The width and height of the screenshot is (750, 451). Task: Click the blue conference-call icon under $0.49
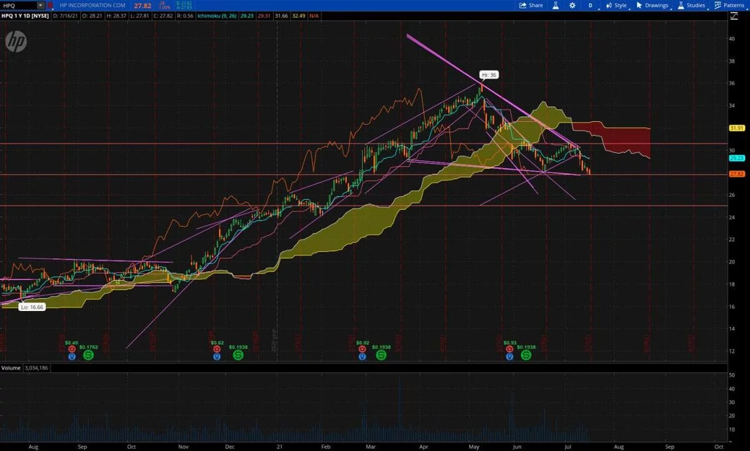click(71, 357)
